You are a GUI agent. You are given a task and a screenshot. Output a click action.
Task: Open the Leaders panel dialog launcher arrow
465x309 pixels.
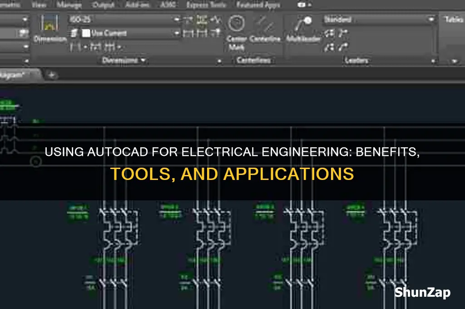pyautogui.click(x=433, y=61)
